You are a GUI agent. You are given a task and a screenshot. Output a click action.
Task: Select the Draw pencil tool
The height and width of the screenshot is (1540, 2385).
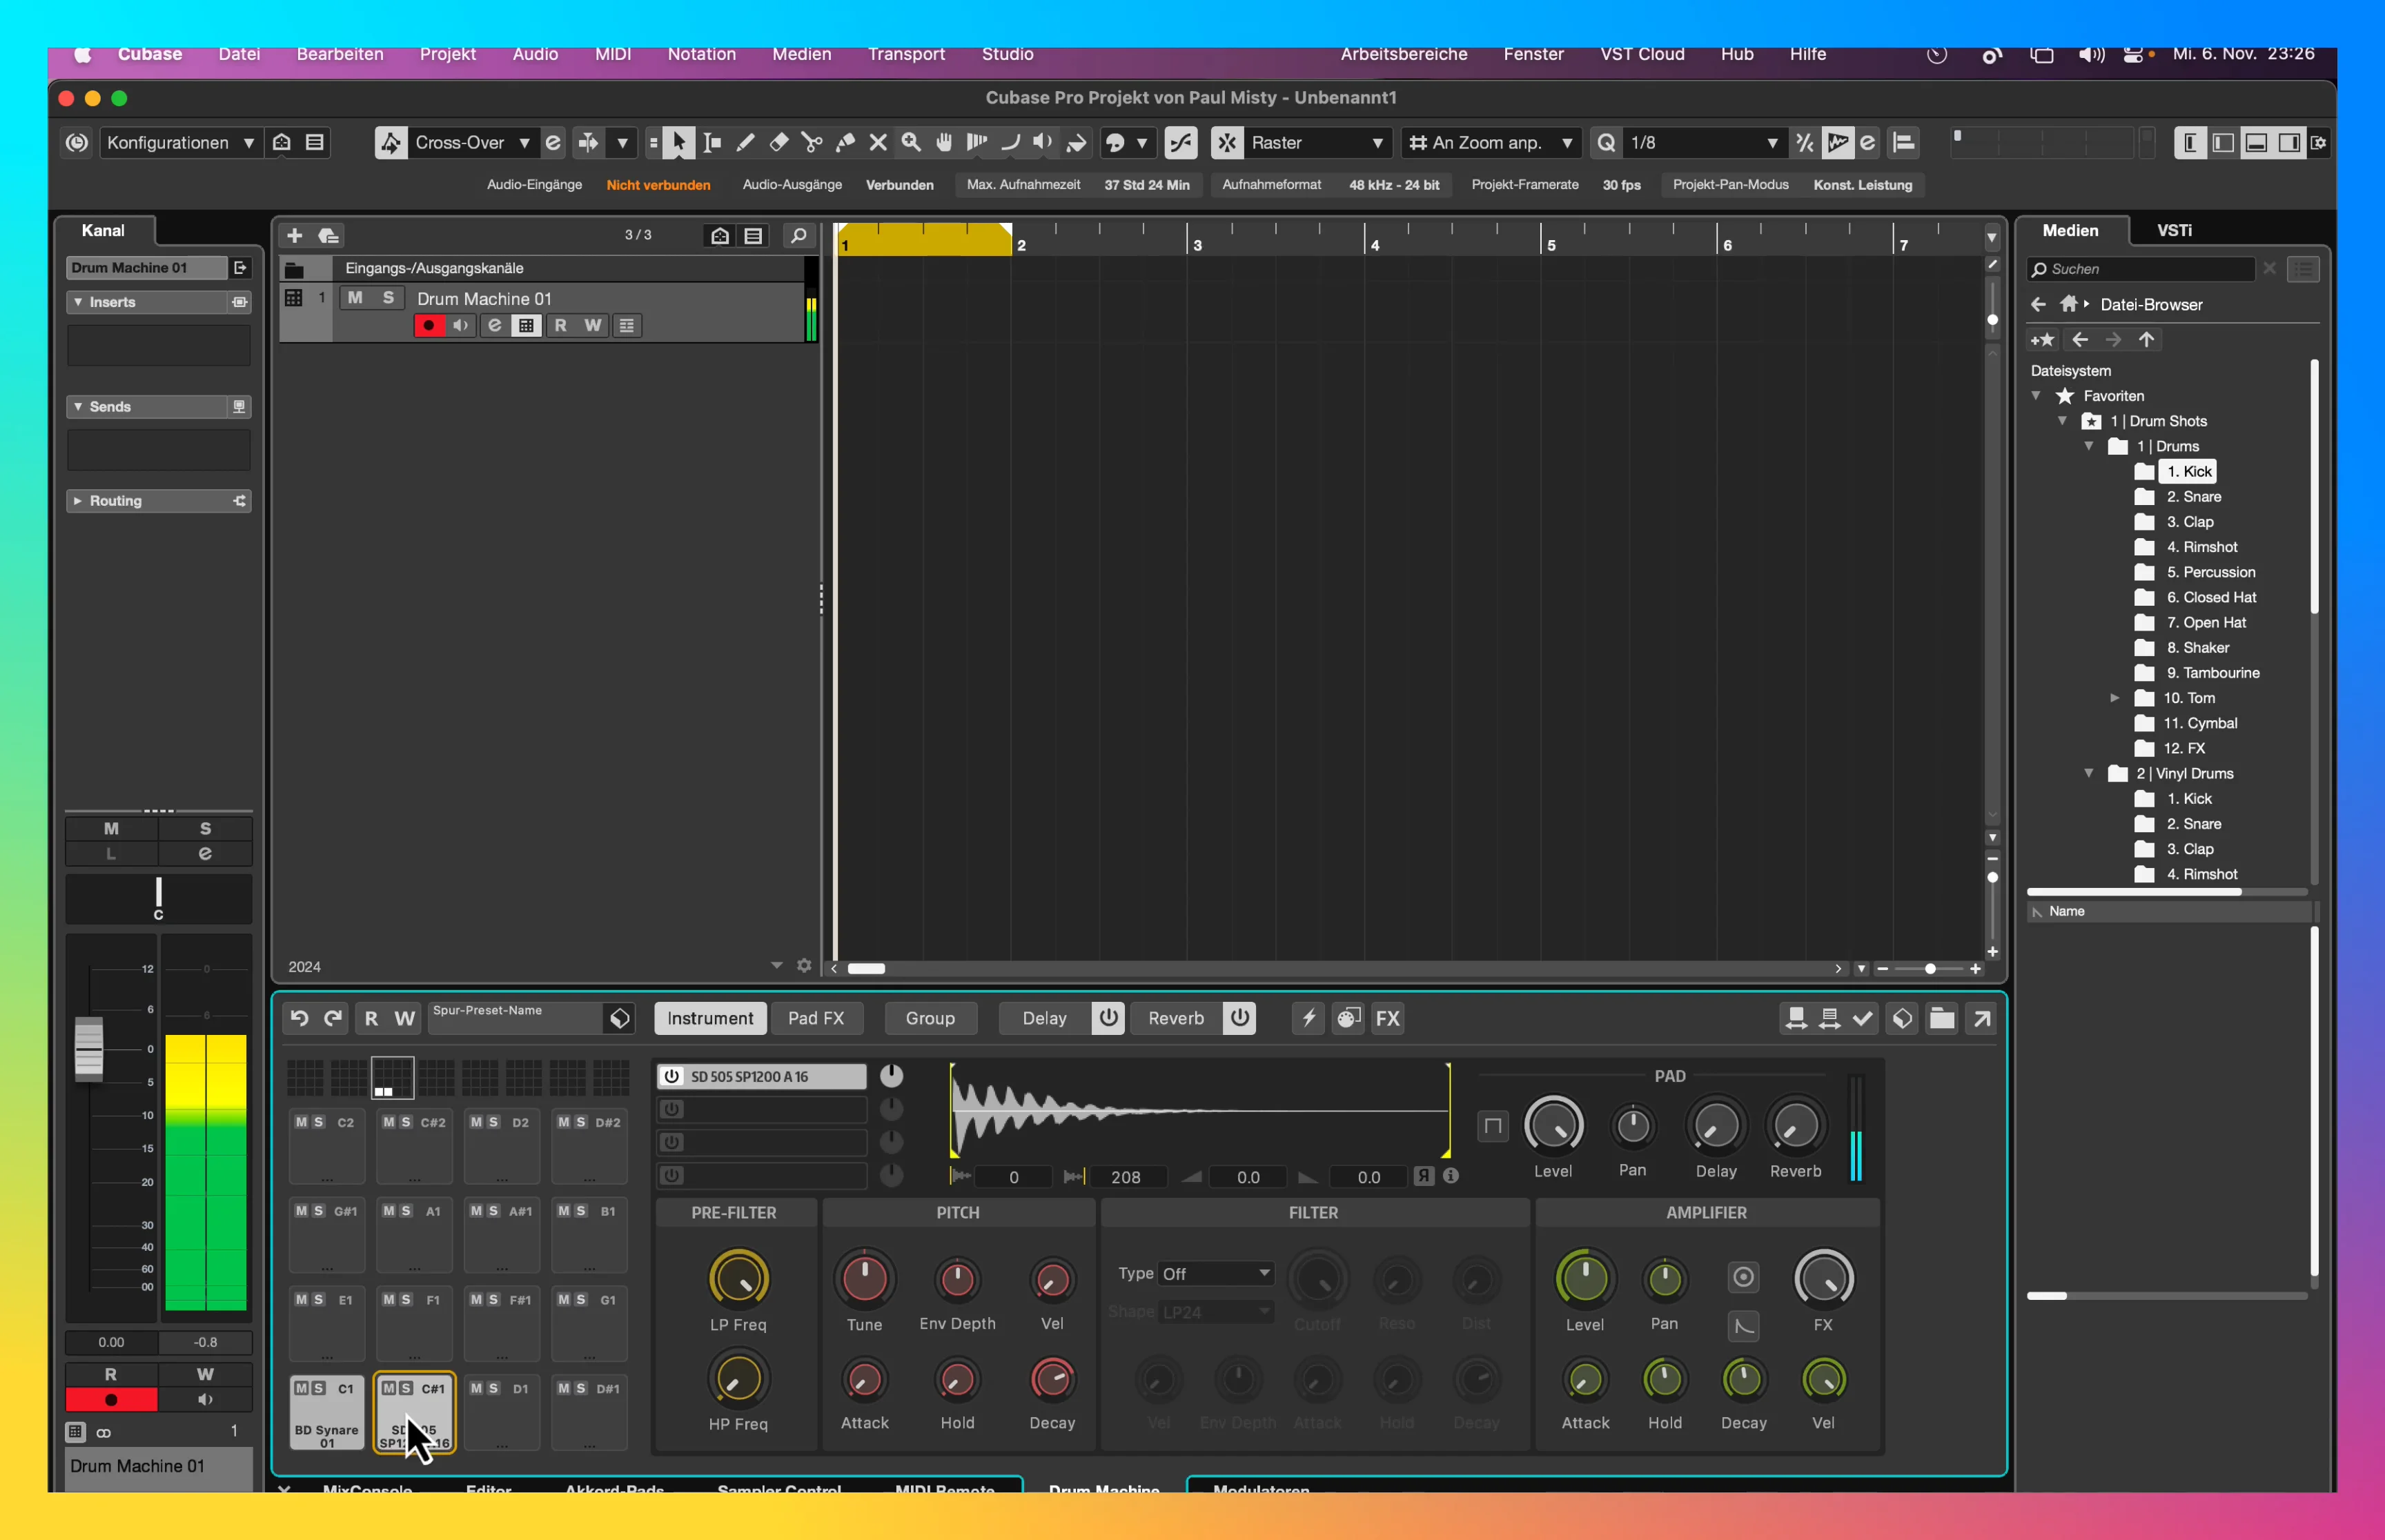tap(745, 143)
